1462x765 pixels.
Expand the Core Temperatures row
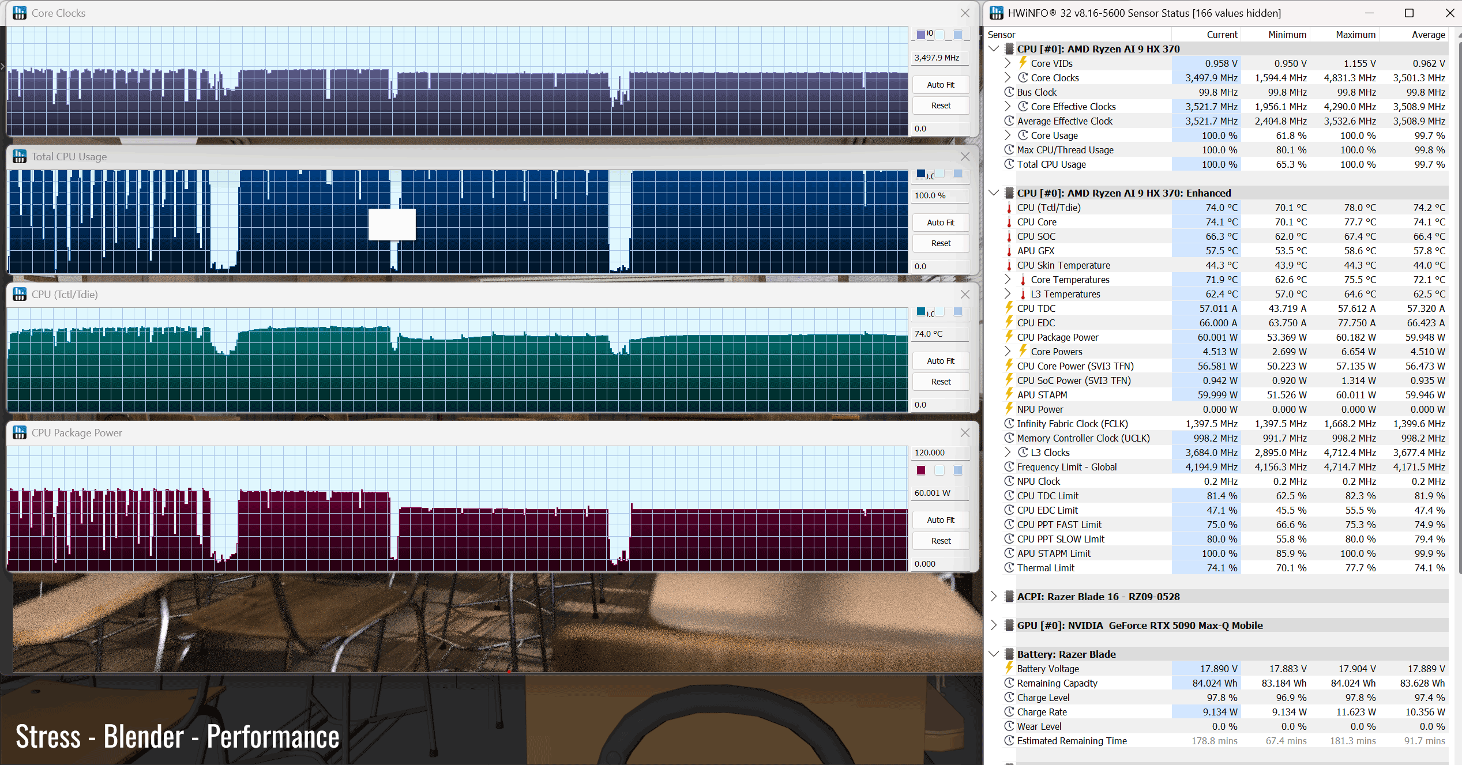click(x=1008, y=280)
